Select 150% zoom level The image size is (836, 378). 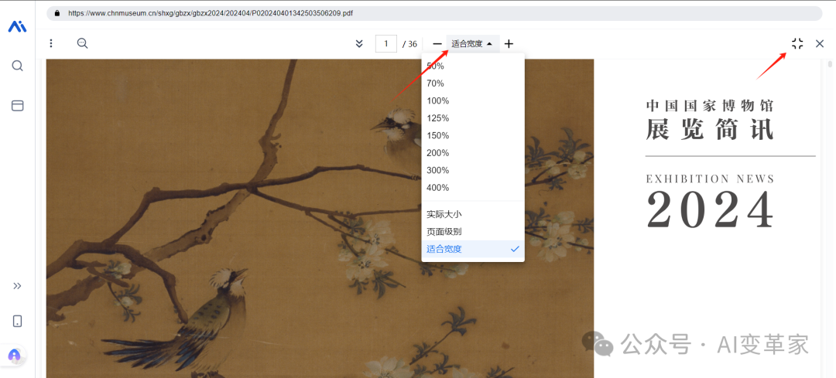point(473,135)
